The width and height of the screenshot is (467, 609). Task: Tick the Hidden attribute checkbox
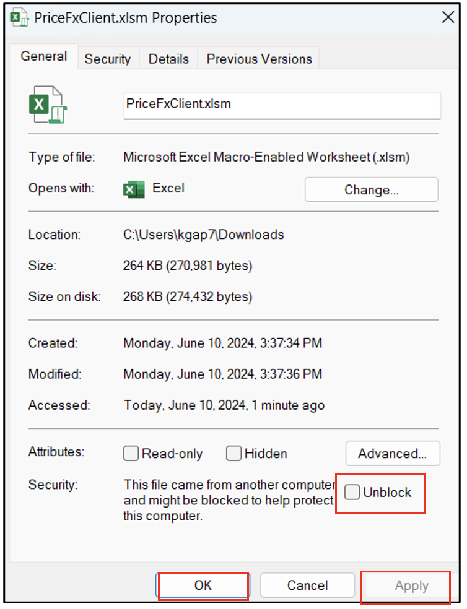tap(234, 454)
